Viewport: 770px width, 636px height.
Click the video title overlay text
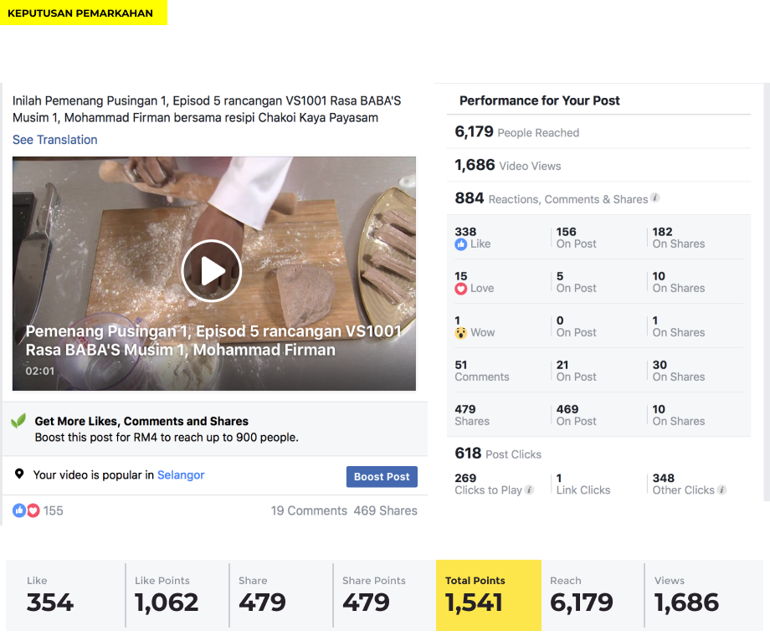point(213,341)
